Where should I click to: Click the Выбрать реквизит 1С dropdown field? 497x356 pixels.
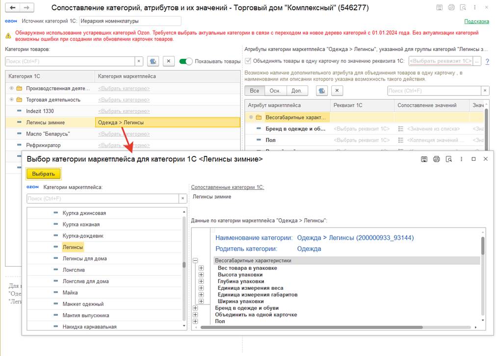[441, 61]
